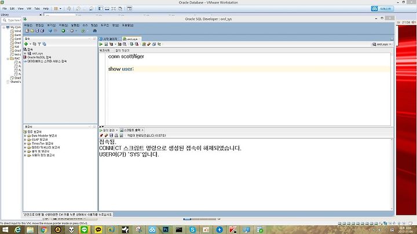Click the Open folder icon in SQL Developer toolbar
The width and height of the screenshot is (417, 234).
point(32,31)
